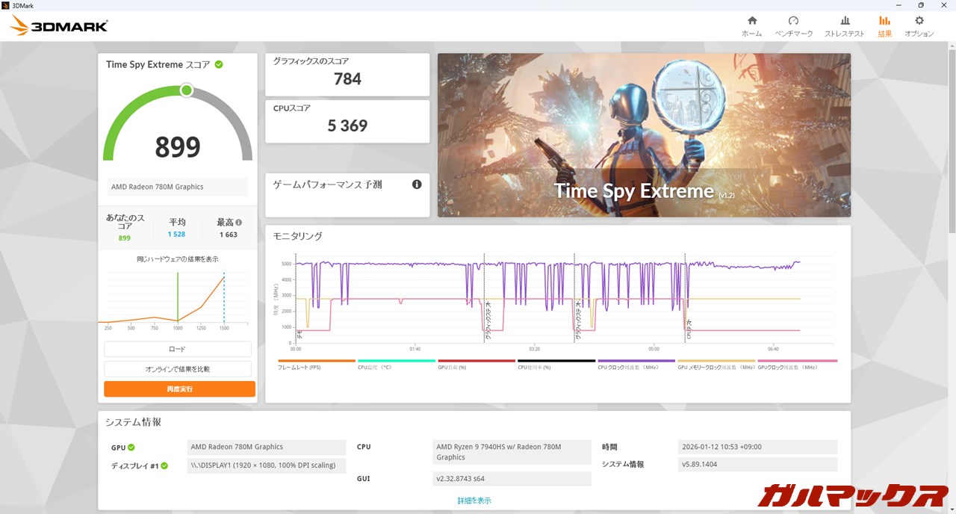Click the オンラインで結果を比較 button
Viewport: 956px width, 514px height.
(178, 369)
